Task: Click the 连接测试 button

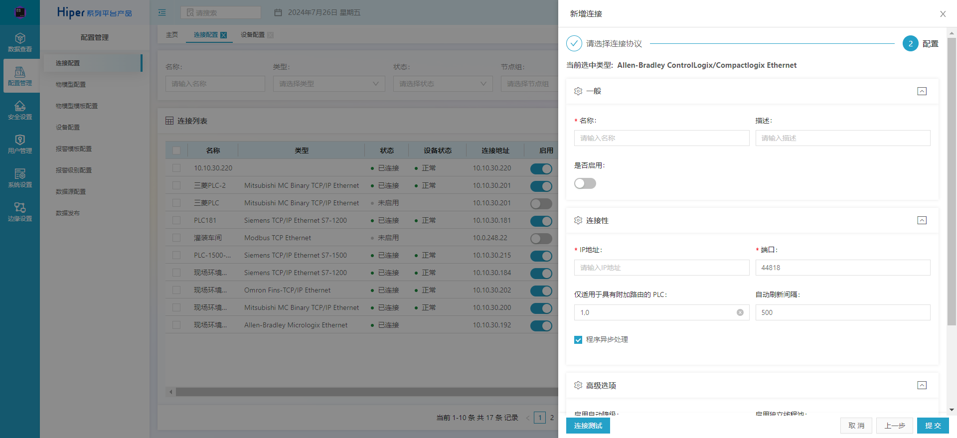Action: click(588, 426)
